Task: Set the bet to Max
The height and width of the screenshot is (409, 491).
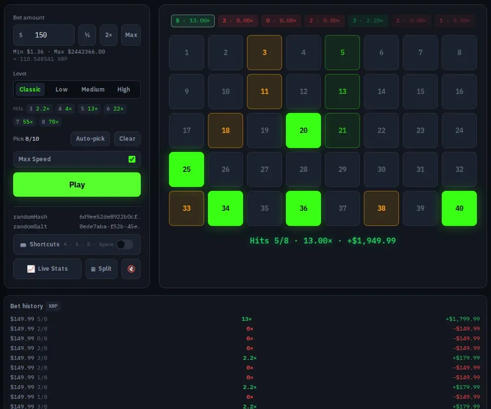Action: 131,35
